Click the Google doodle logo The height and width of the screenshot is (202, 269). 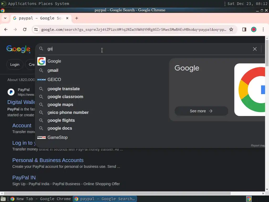pos(18,49)
